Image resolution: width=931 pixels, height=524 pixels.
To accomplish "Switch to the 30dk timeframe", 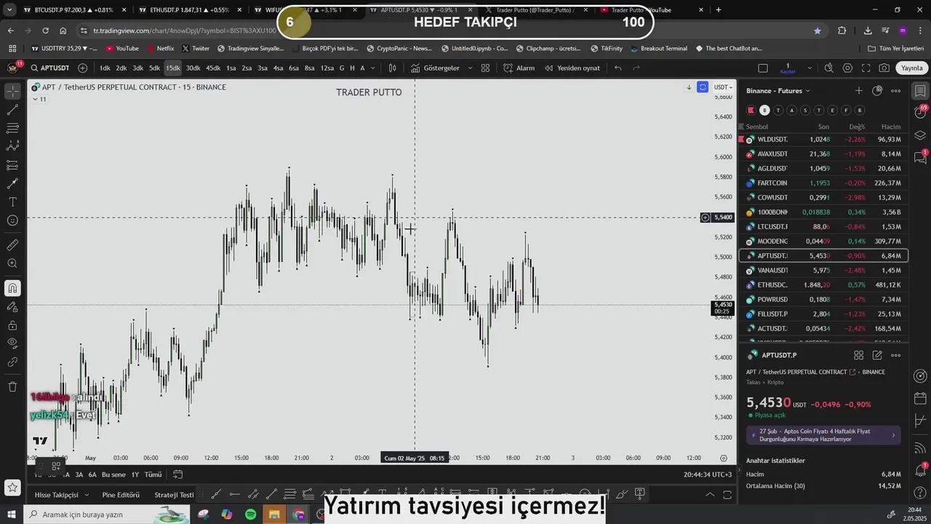I will [x=193, y=68].
